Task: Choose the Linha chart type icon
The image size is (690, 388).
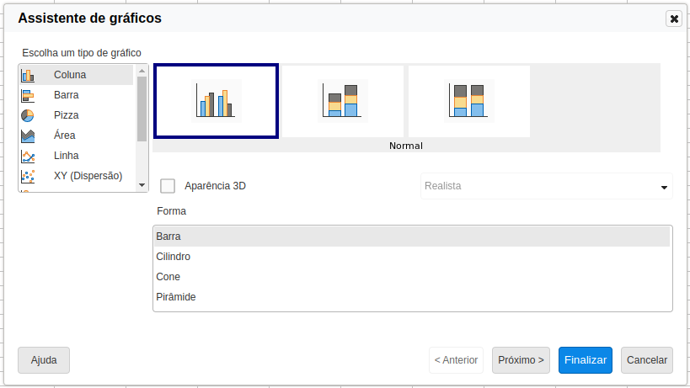Action: (x=28, y=156)
